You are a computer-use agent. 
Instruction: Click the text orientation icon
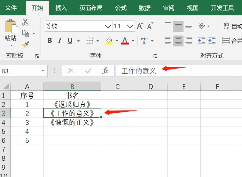[202, 26]
